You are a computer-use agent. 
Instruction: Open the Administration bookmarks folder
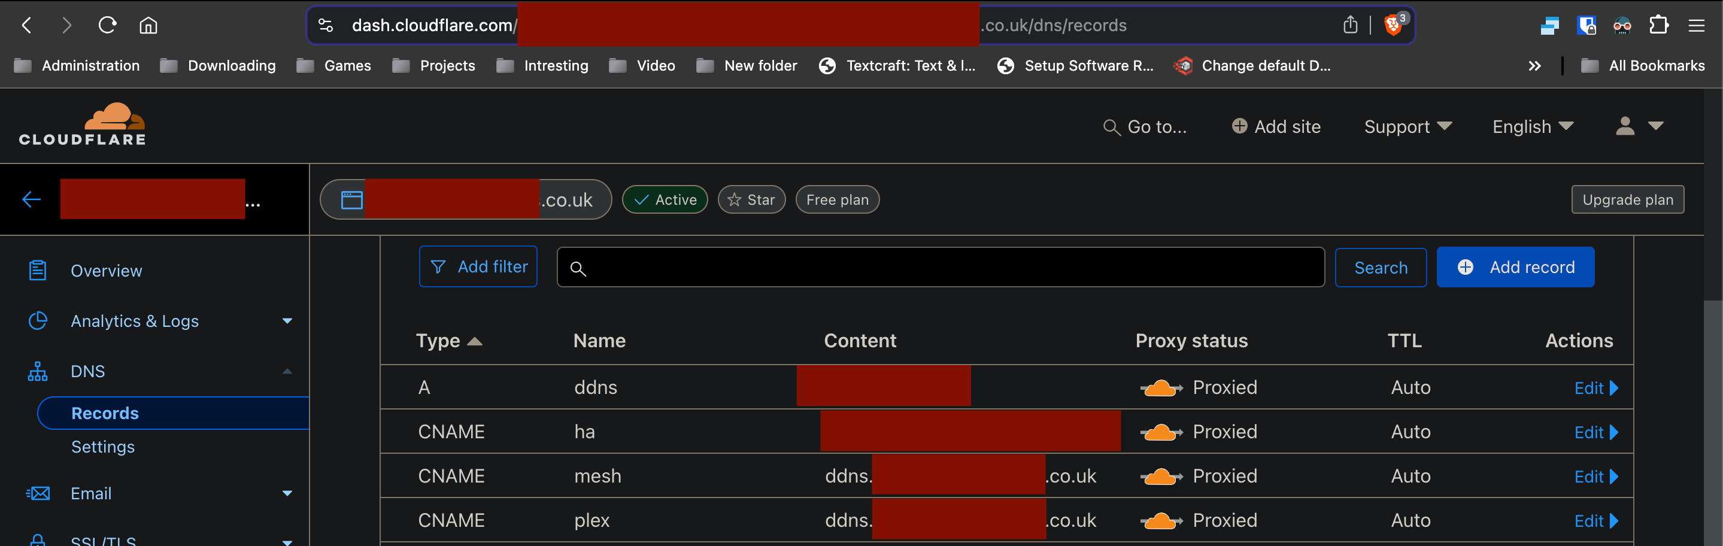click(77, 66)
